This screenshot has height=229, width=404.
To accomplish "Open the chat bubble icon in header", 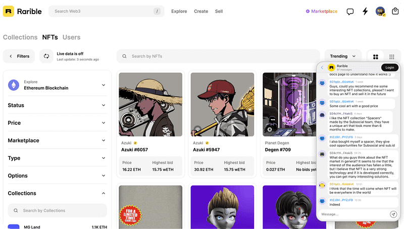I will coord(350,11).
